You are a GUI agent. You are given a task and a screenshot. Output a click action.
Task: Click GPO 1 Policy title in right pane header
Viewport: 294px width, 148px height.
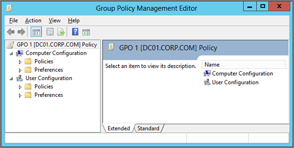[x=168, y=48]
